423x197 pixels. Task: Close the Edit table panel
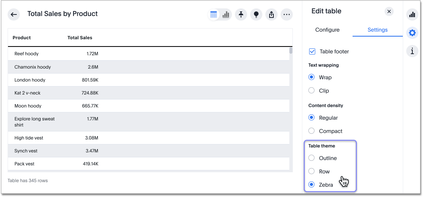point(389,11)
